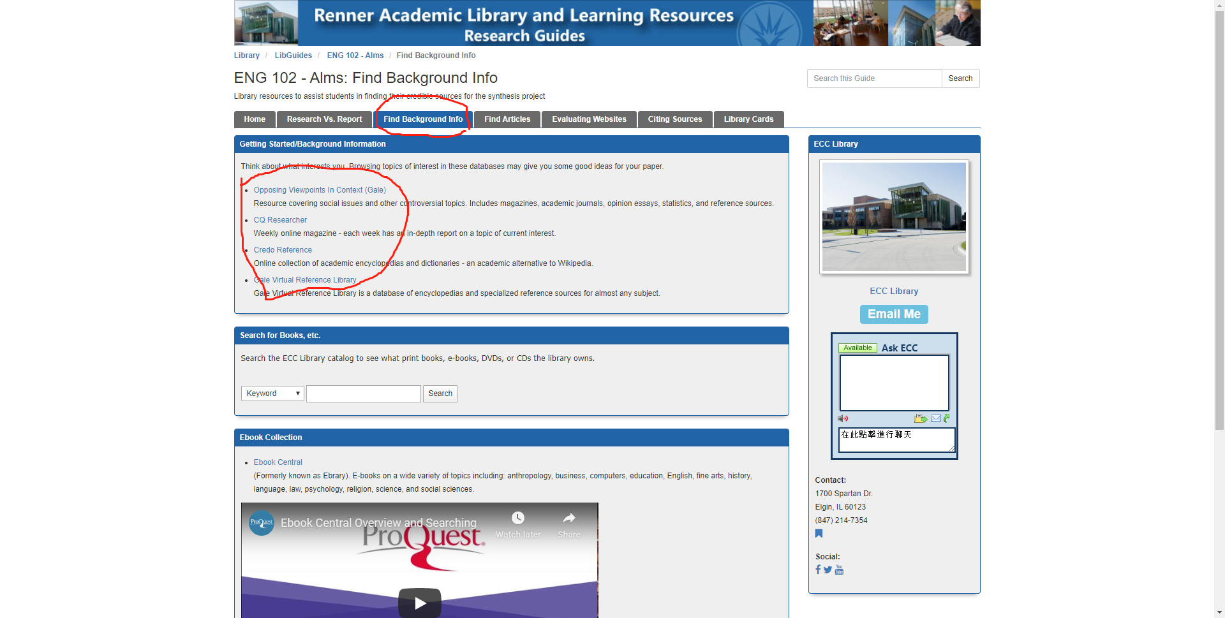Open Opposing Viewpoints In Context (Gale) link
The height and width of the screenshot is (618, 1225).
pyautogui.click(x=320, y=190)
